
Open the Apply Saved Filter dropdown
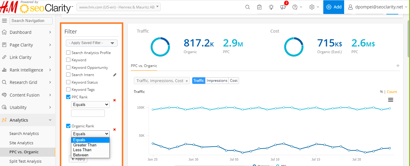pos(92,43)
